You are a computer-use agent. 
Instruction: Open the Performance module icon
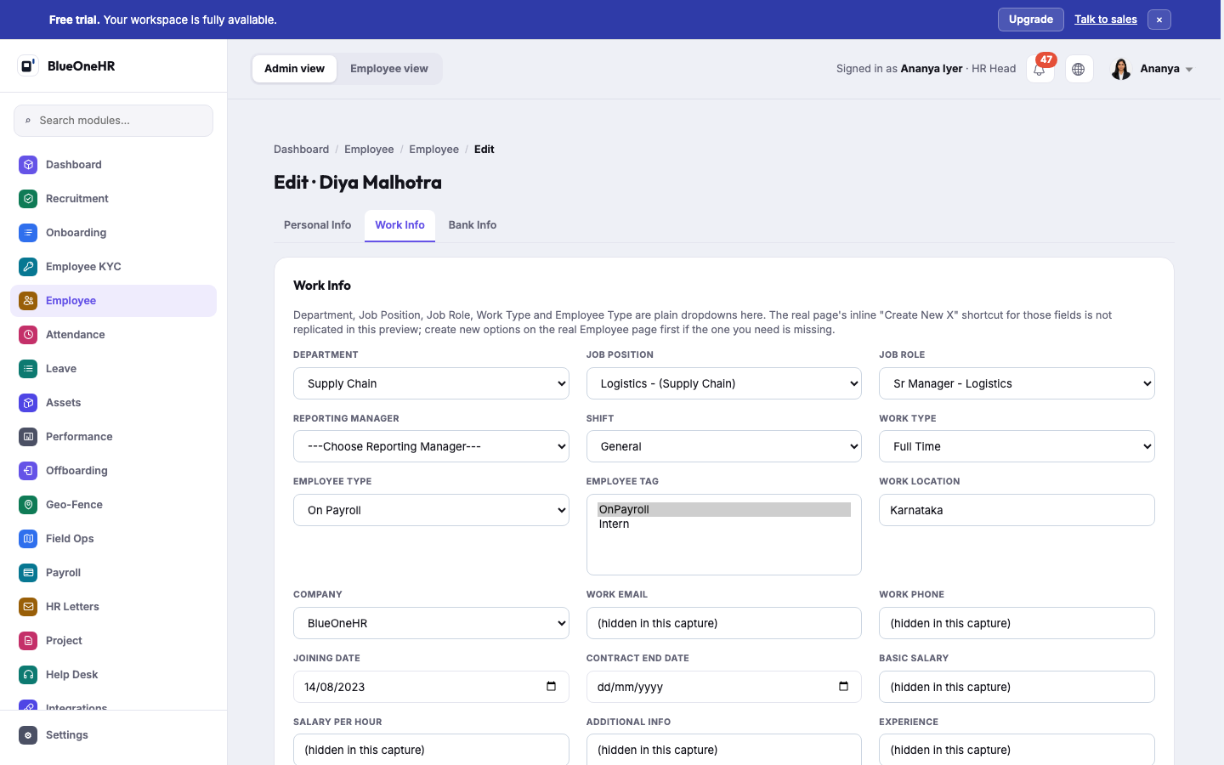[28, 437]
